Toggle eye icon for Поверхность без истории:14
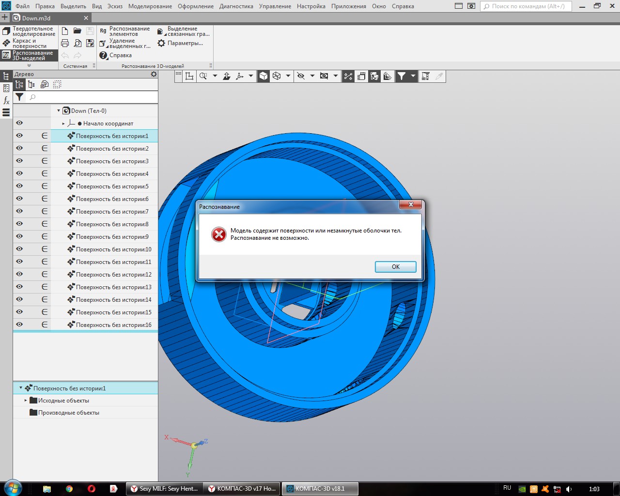The width and height of the screenshot is (620, 496). click(19, 299)
